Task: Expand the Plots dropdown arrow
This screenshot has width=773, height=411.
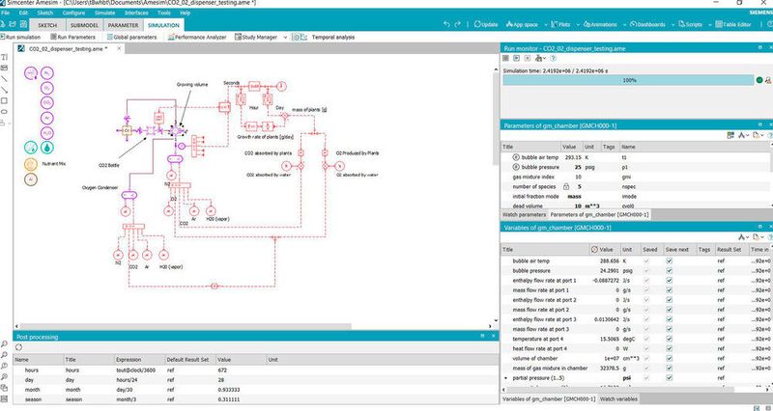Action: pos(577,24)
